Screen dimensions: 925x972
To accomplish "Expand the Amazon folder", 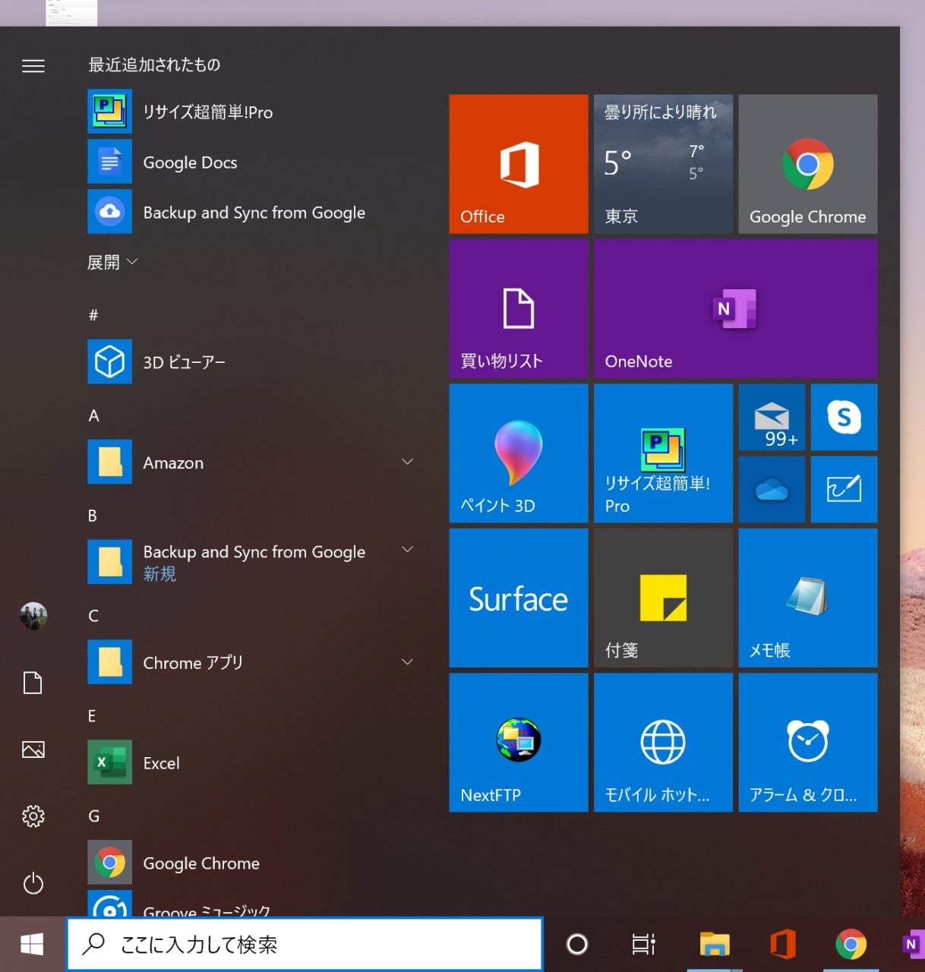I will coord(407,462).
